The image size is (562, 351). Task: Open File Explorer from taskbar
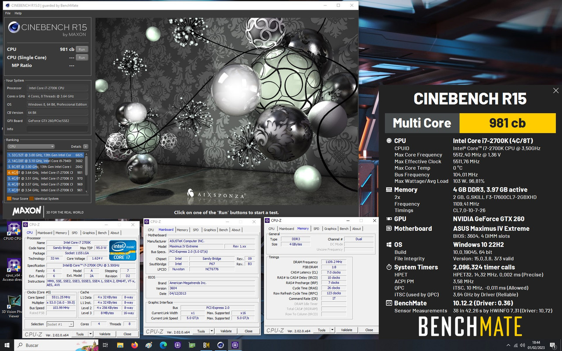point(120,345)
